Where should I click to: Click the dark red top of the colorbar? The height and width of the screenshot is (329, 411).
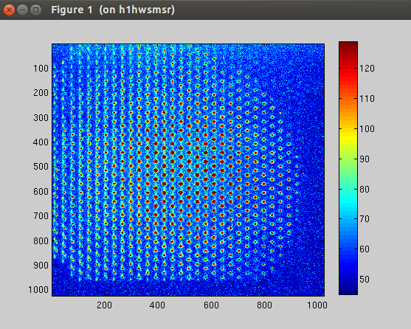tap(348, 47)
